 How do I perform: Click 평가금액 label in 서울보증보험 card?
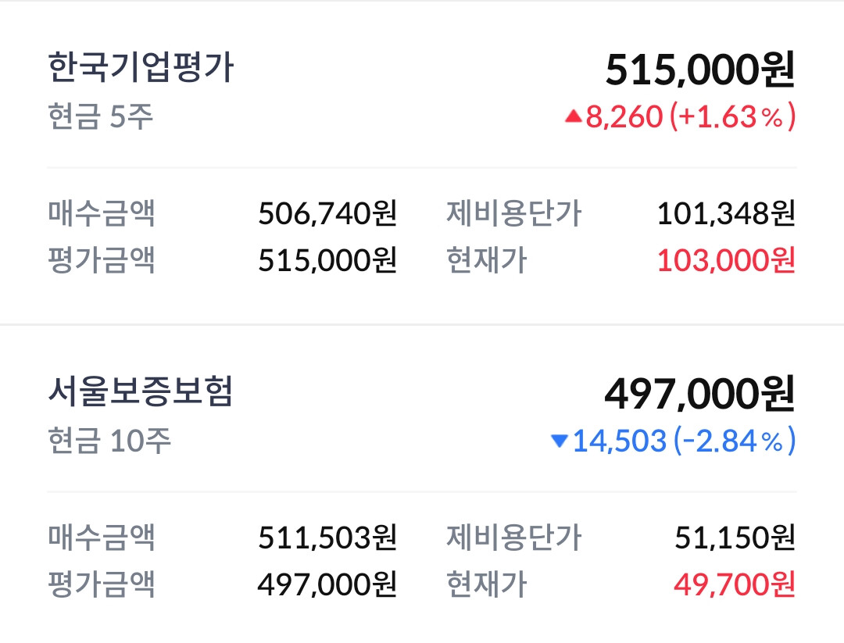(102, 583)
